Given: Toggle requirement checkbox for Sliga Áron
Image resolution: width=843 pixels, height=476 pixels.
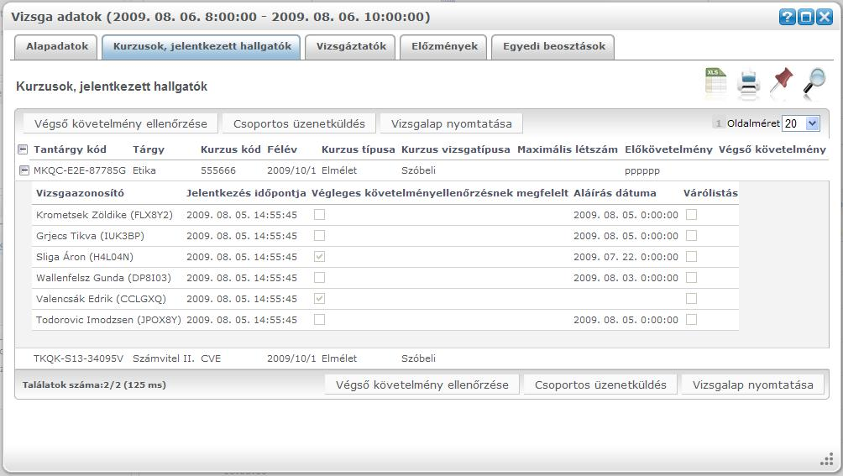Looking at the screenshot, I should (319, 257).
